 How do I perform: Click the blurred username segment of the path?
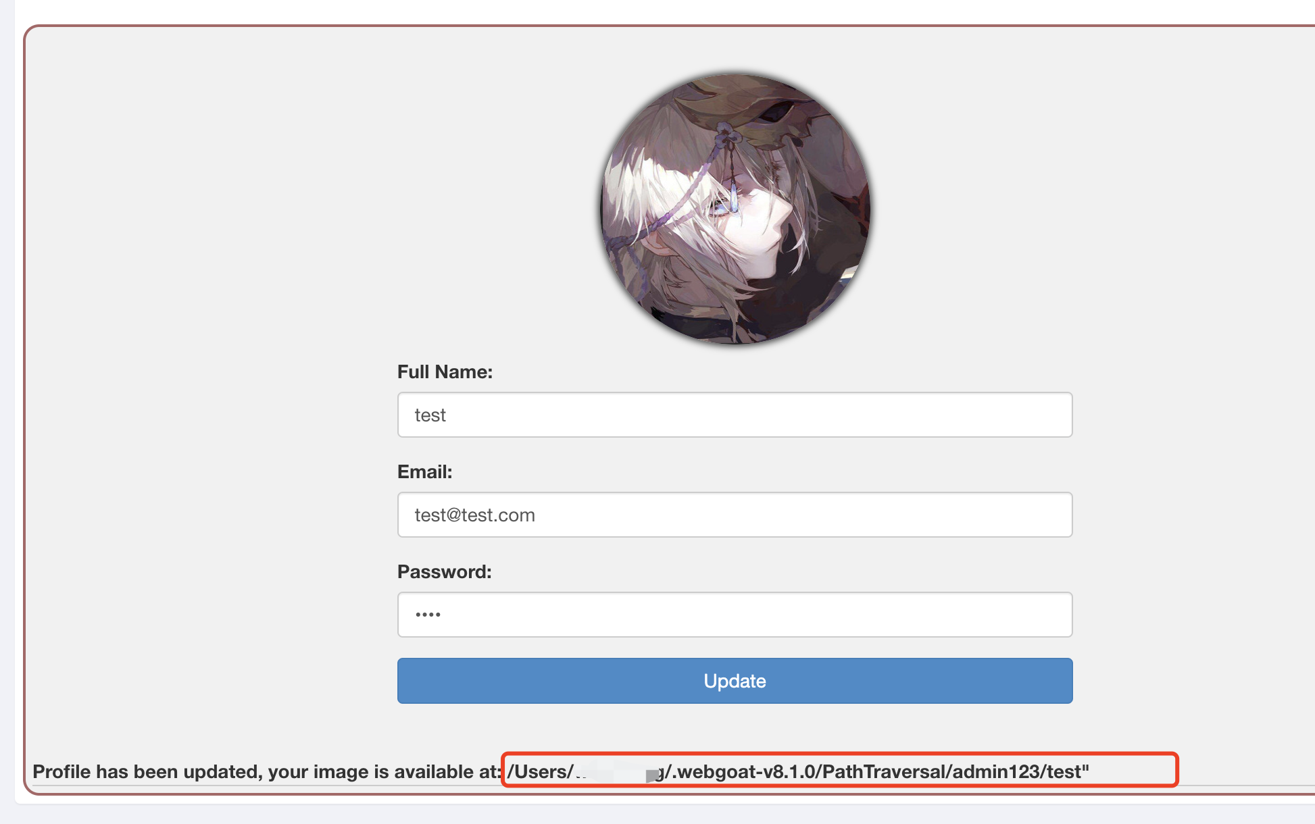pyautogui.click(x=618, y=772)
